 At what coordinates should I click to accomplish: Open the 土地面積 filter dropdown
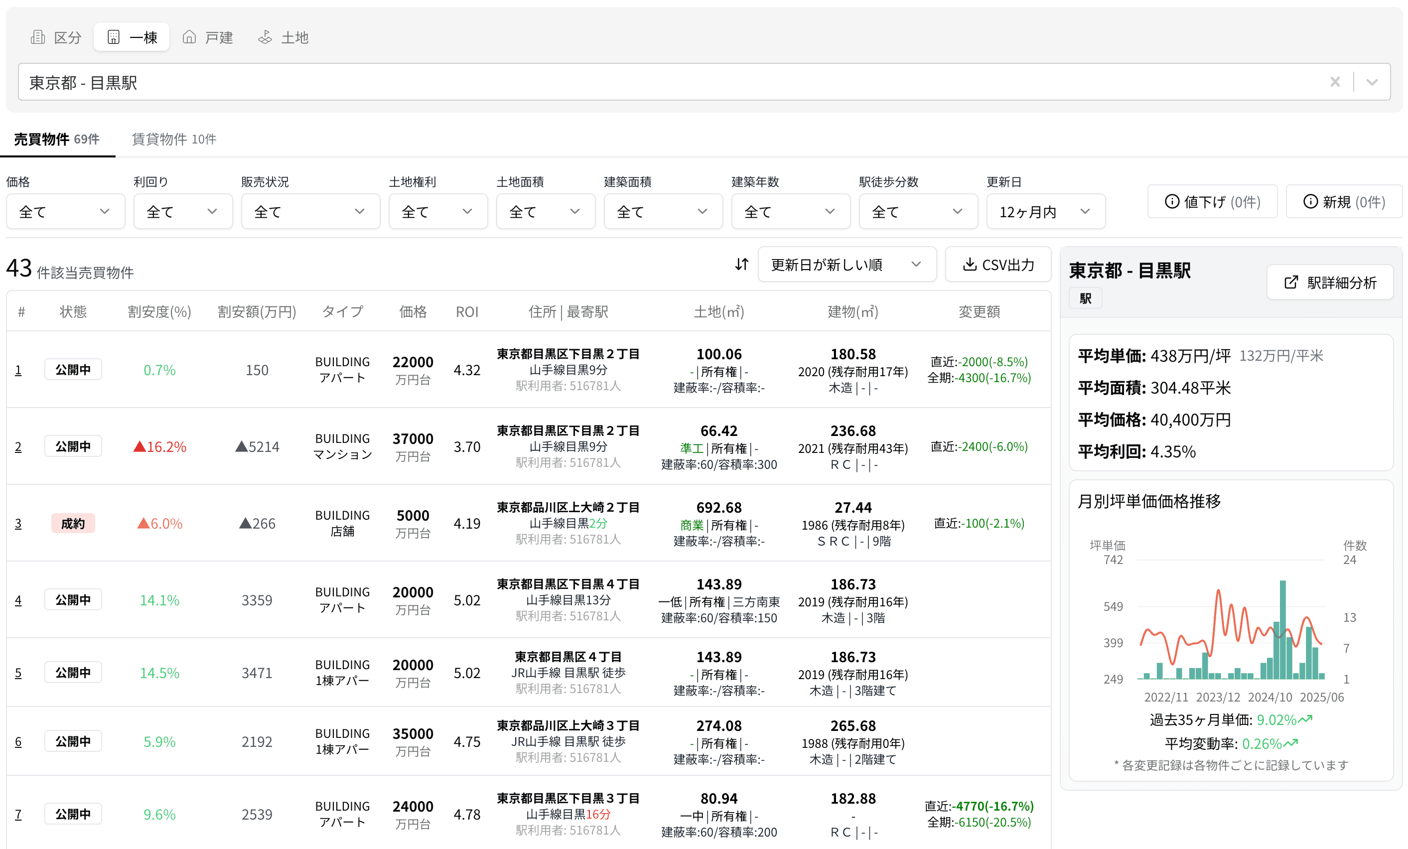click(x=546, y=211)
